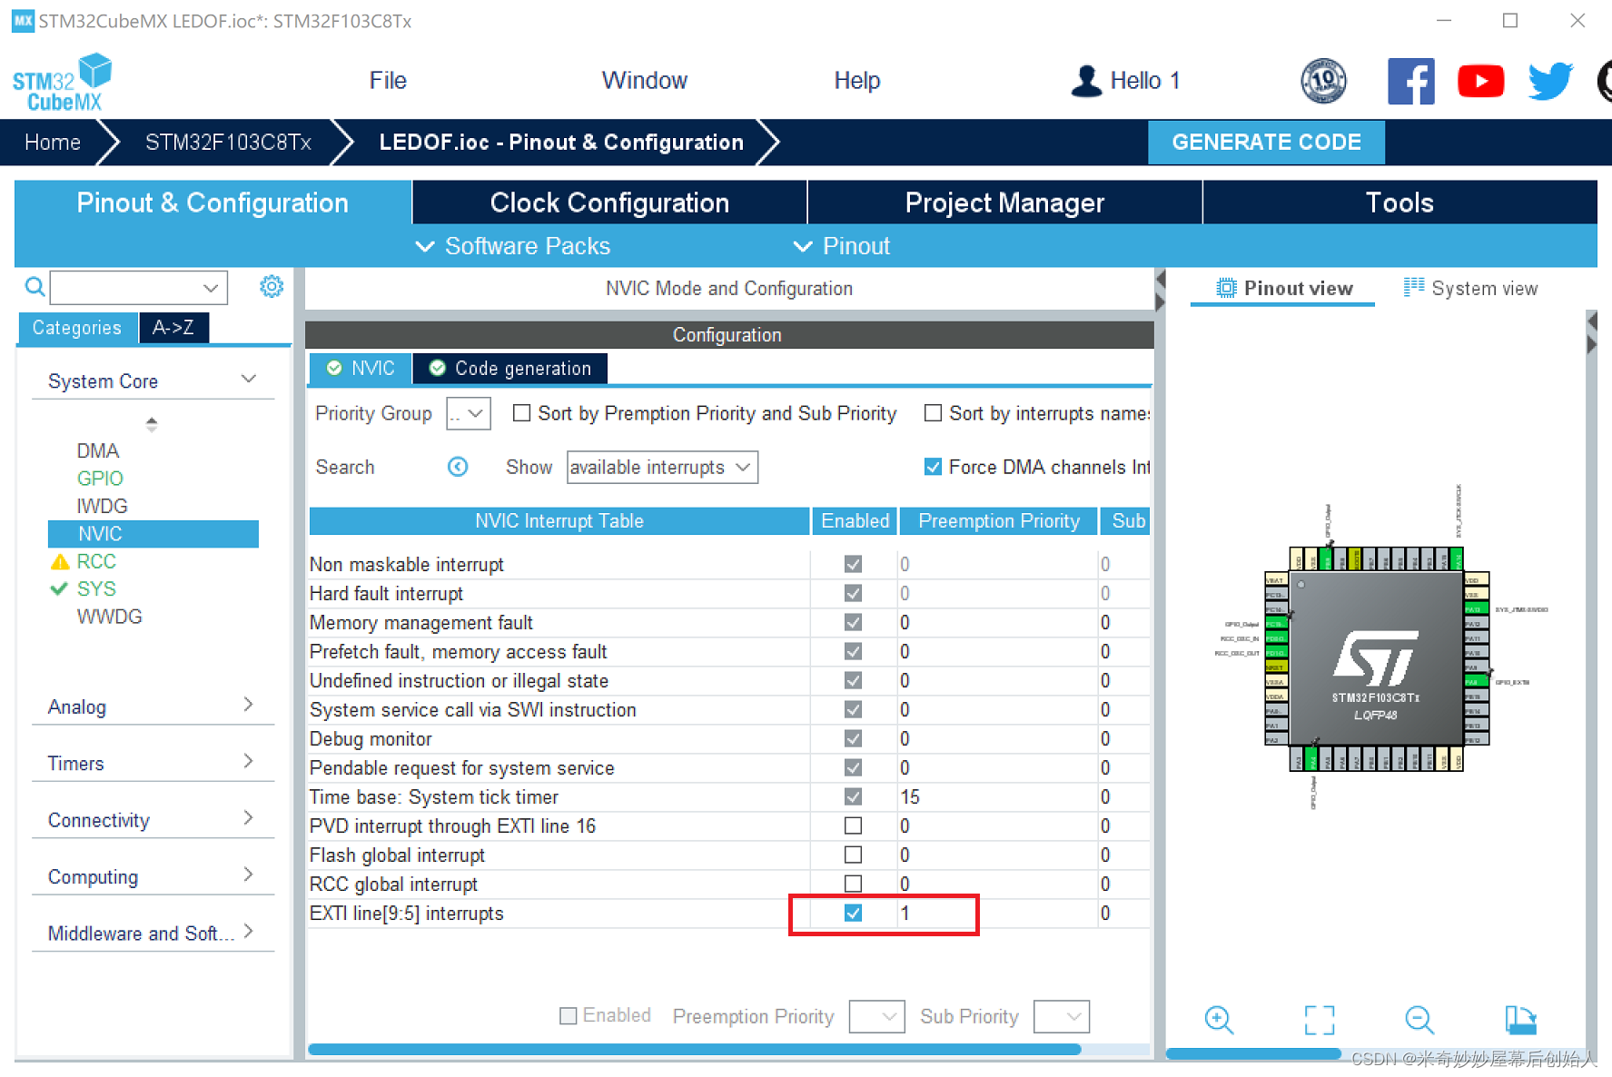Click the rotate/export icon under pinout view
The height and width of the screenshot is (1077, 1612).
click(x=1520, y=1020)
